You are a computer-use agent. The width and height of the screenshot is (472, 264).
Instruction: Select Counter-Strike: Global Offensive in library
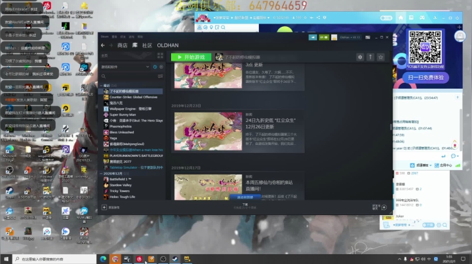(x=133, y=97)
